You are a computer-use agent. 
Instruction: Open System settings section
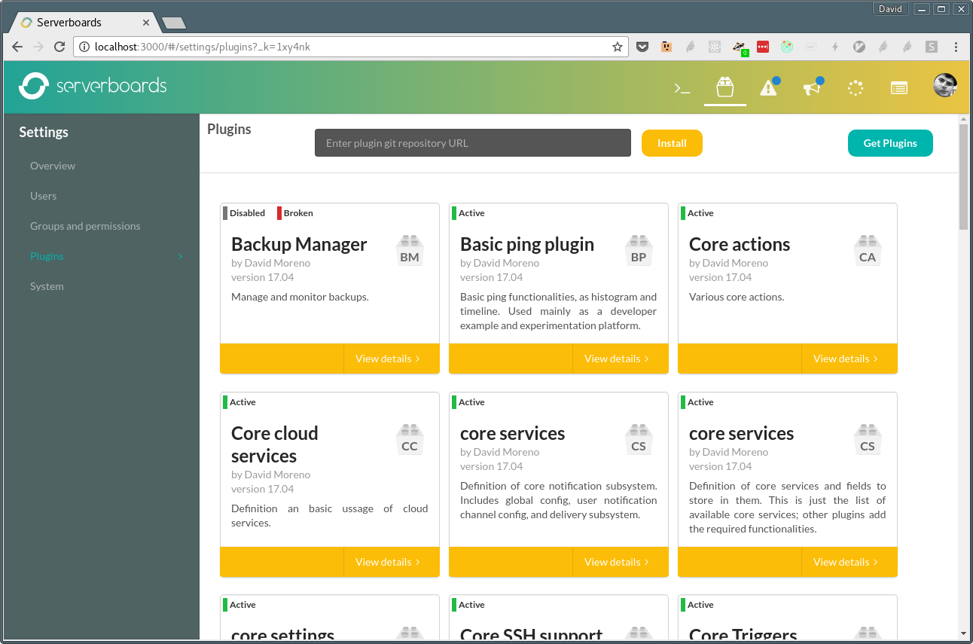click(x=47, y=286)
